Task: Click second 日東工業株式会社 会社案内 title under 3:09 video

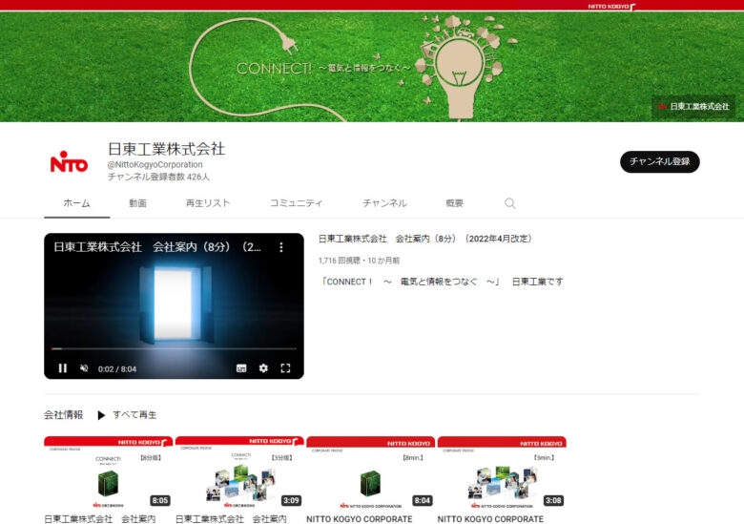Action: point(231,519)
